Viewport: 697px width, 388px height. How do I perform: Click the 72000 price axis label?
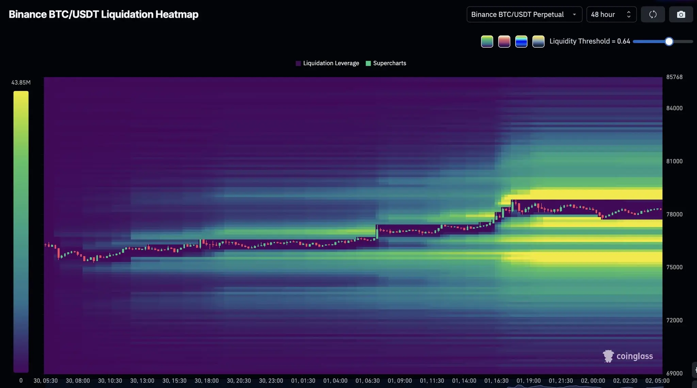(674, 320)
